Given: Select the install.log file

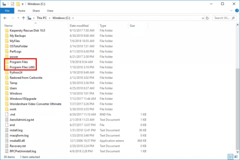Looking at the screenshot, I should click(x=16, y=130).
